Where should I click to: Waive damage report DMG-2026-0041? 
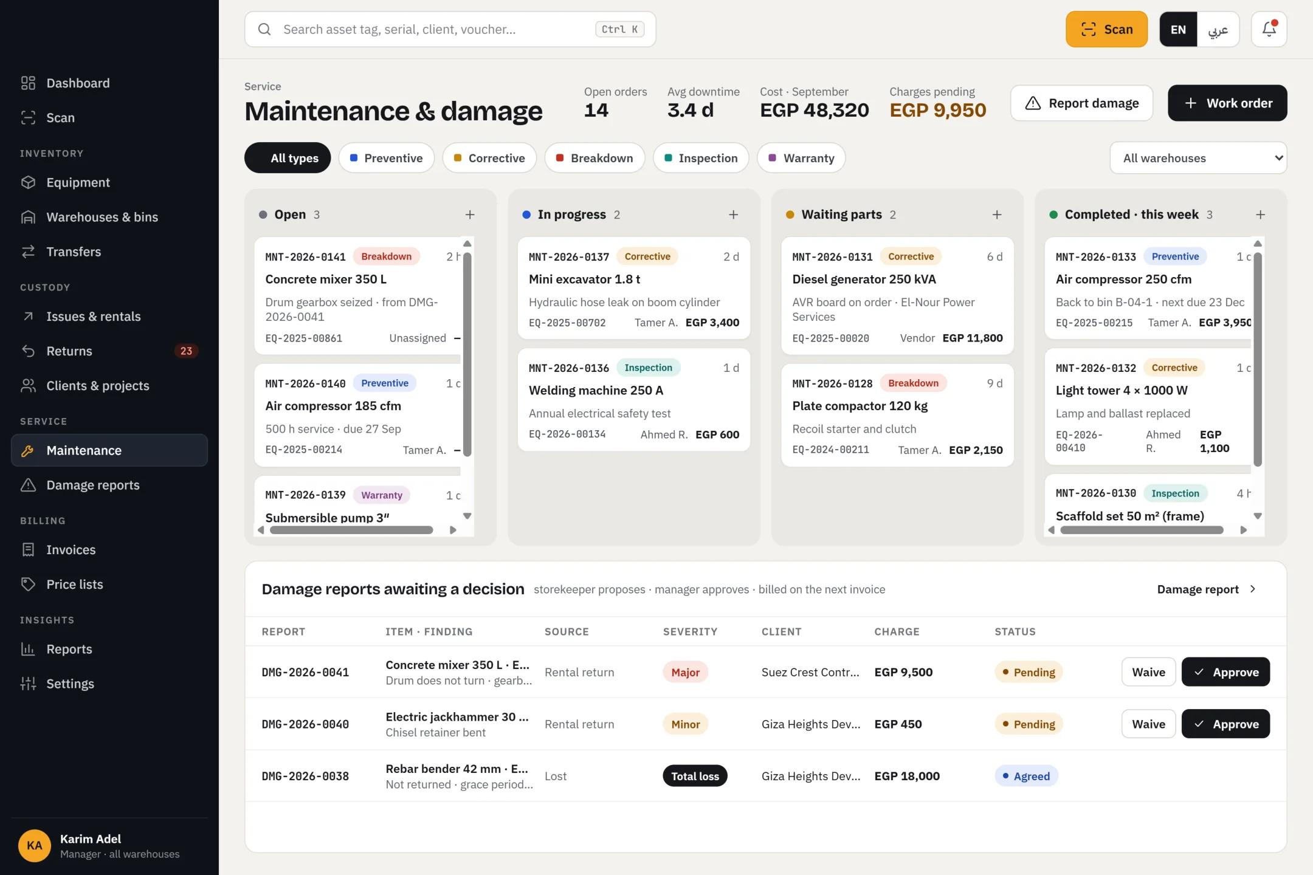click(x=1148, y=672)
